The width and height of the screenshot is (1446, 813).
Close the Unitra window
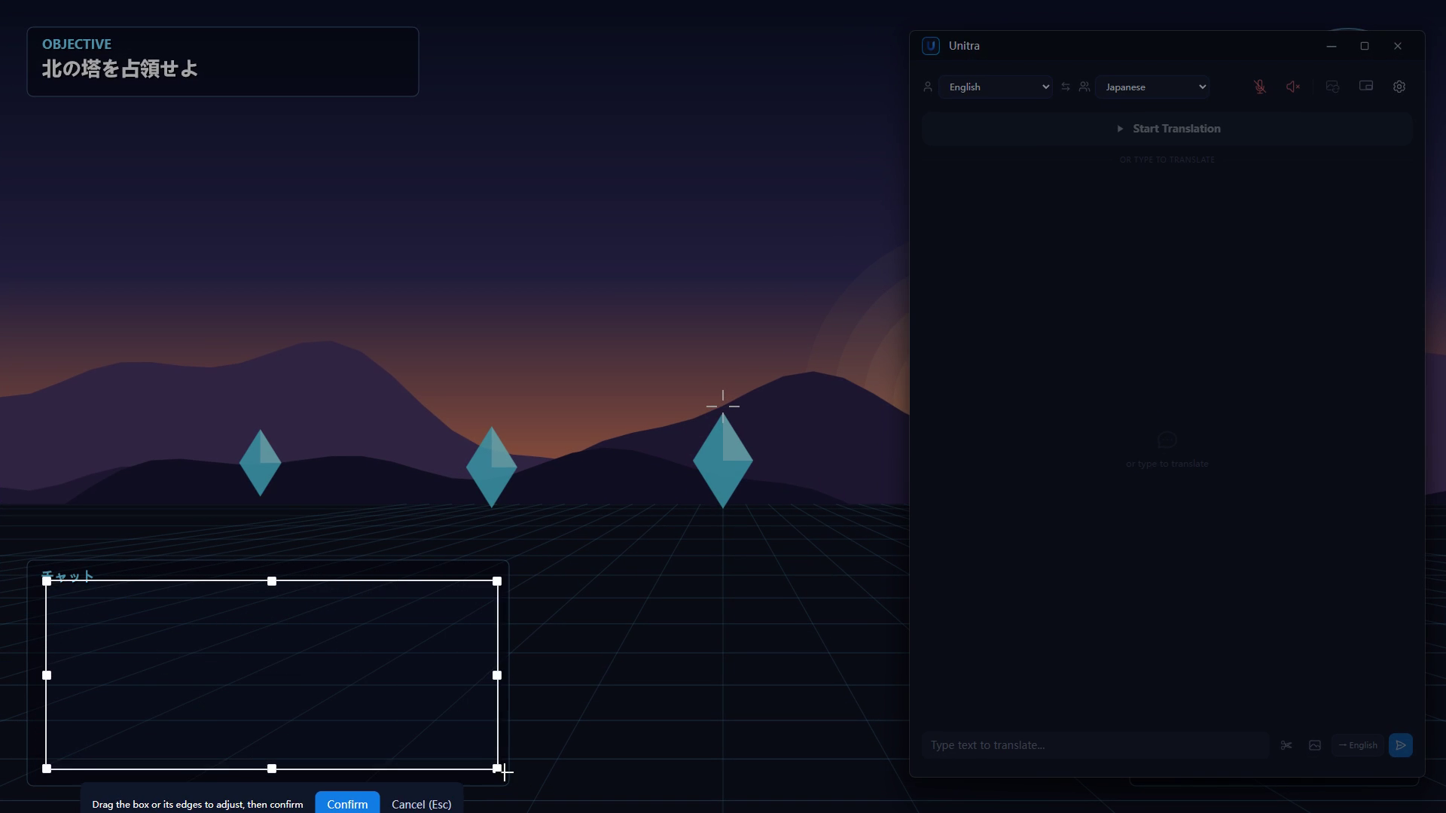1398,46
